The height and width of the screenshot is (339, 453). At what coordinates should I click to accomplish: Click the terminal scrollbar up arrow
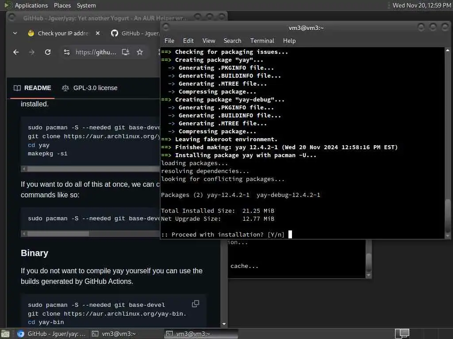coord(448,50)
